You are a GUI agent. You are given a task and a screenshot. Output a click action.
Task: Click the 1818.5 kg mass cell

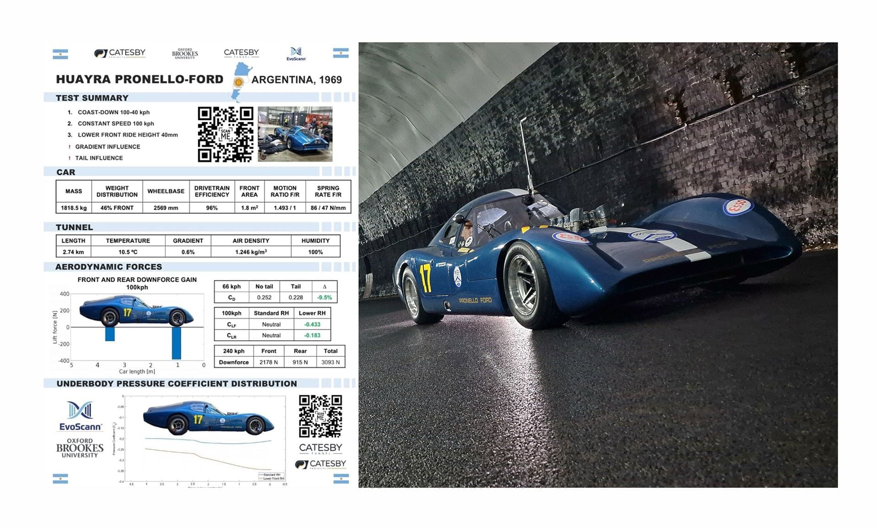click(74, 208)
